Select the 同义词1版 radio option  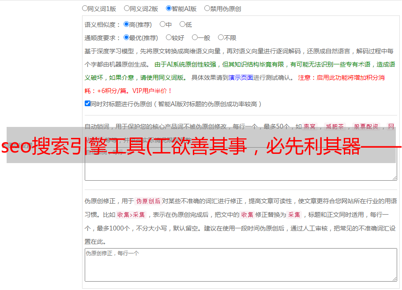[x=85, y=8]
